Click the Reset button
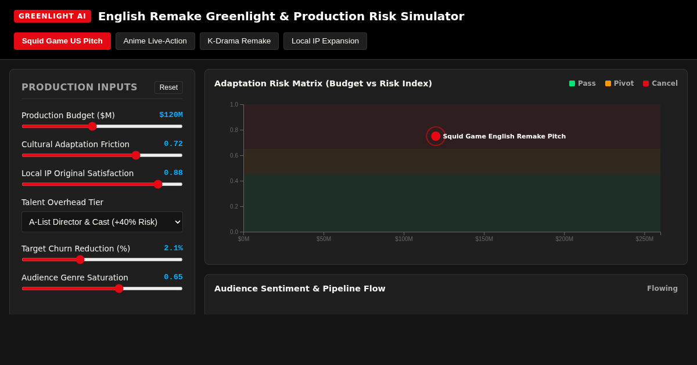 [x=168, y=87]
